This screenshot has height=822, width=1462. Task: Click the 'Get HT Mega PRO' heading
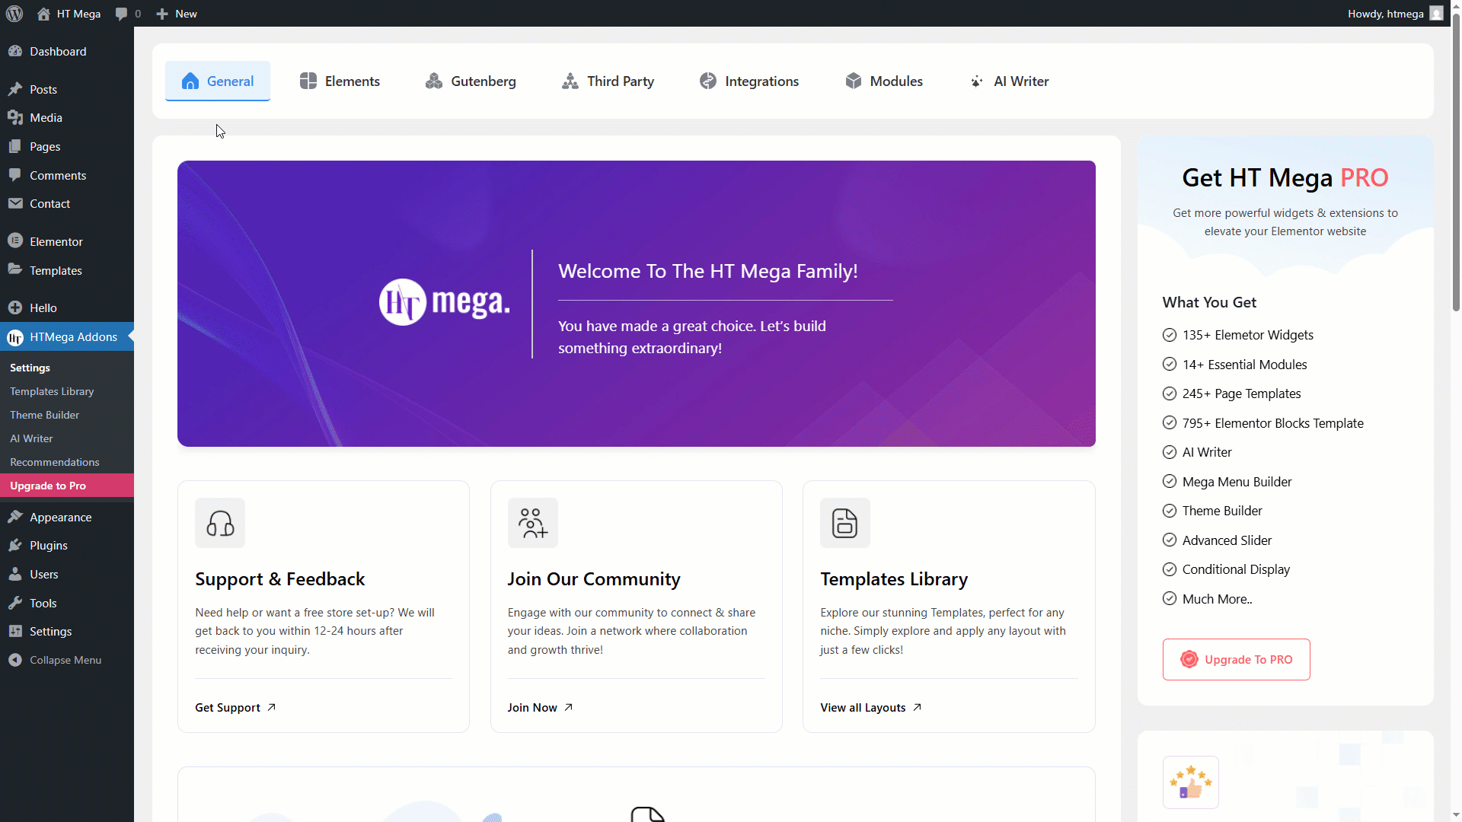click(x=1285, y=177)
